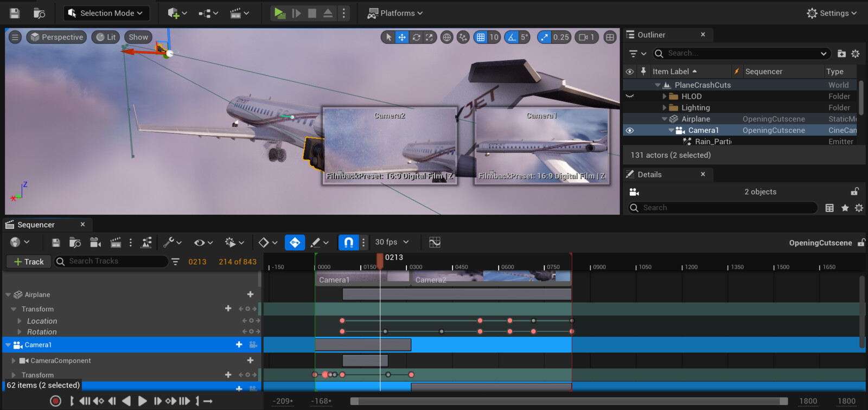Toggle Sequencer snapping magnet
Screen dimensions: 868x410
[349, 242]
